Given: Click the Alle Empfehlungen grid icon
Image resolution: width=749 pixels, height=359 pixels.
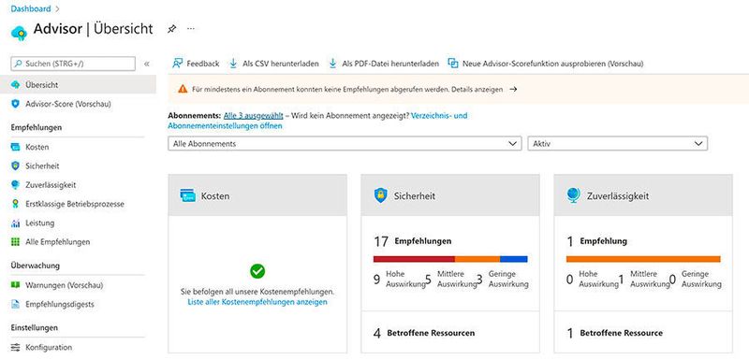Looking at the screenshot, I should pos(15,242).
